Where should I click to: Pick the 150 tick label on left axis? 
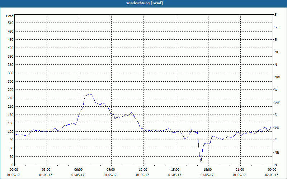coord(11,123)
